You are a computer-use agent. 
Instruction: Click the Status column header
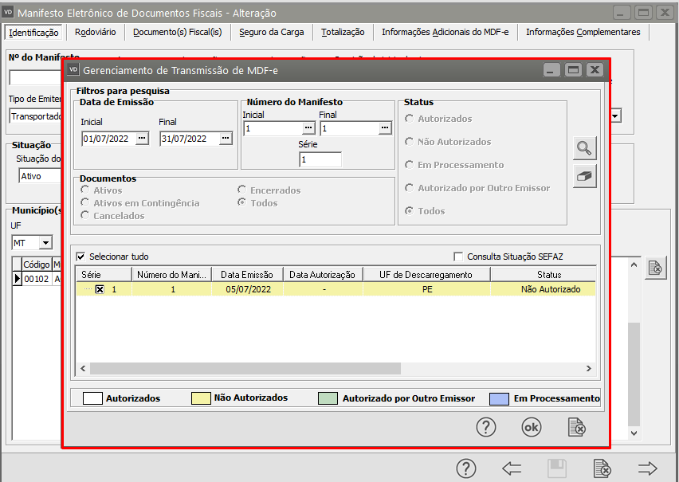(548, 275)
